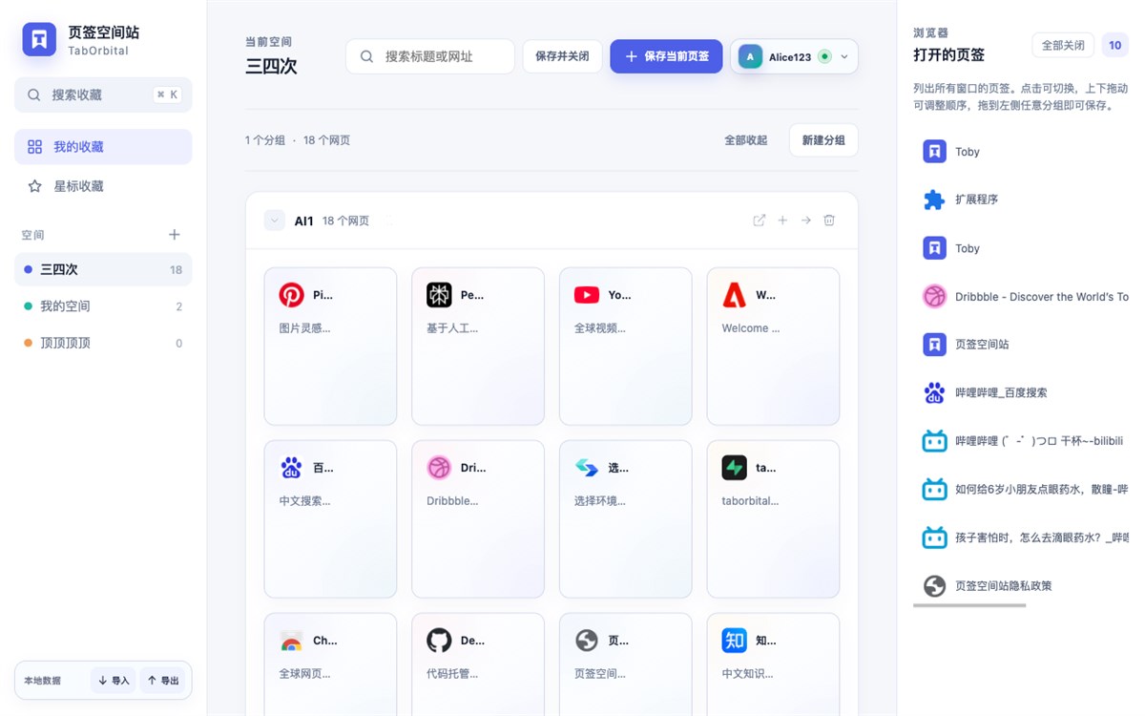Image resolution: width=1145 pixels, height=716 pixels.
Task: Click the Perplexity-style Pe... card icon
Action: 439,295
